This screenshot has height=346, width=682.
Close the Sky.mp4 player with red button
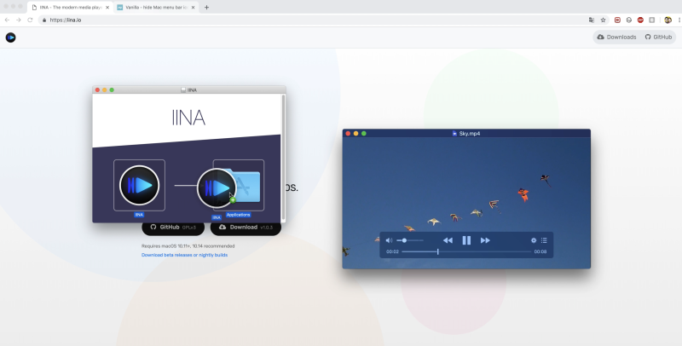pyautogui.click(x=348, y=134)
